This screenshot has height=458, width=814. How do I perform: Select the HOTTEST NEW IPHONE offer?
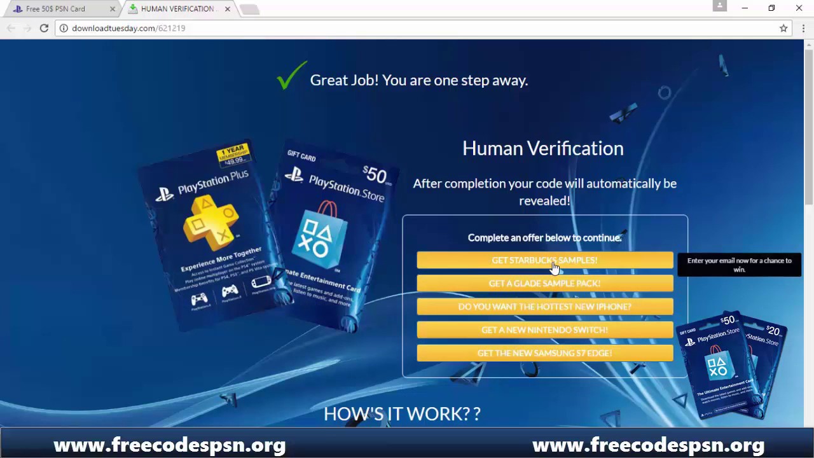tap(545, 307)
